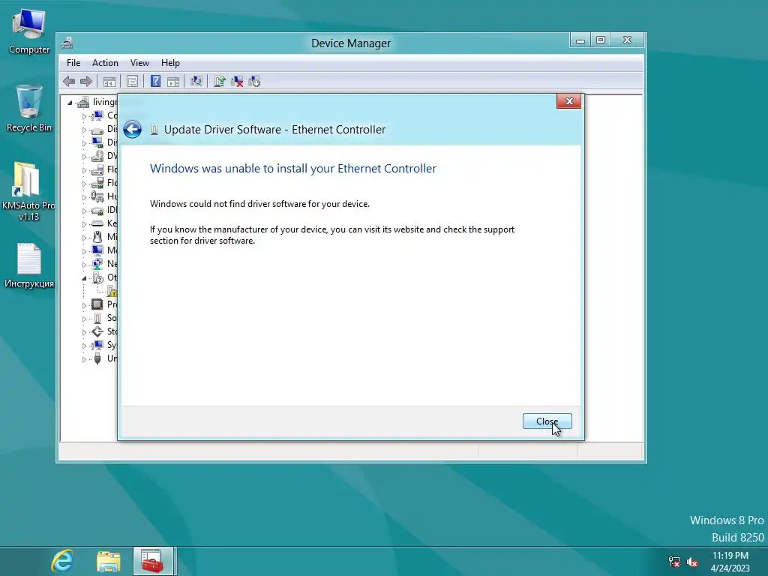Expand the Network adapters category
This screenshot has height=576, width=768.
[x=84, y=265]
